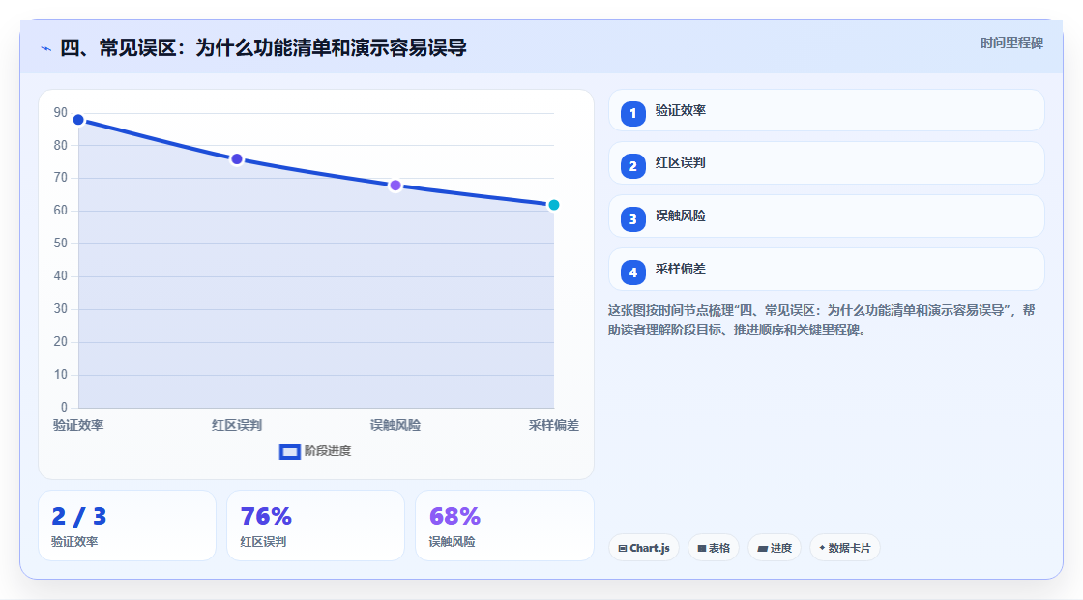
Task: Click the 68% 误触风险 stat card
Action: [504, 526]
